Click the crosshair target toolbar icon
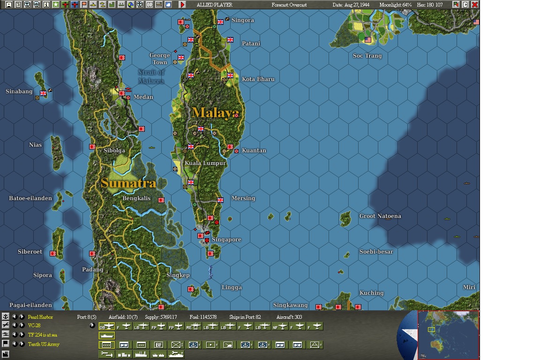This screenshot has height=360, width=540. click(140, 5)
